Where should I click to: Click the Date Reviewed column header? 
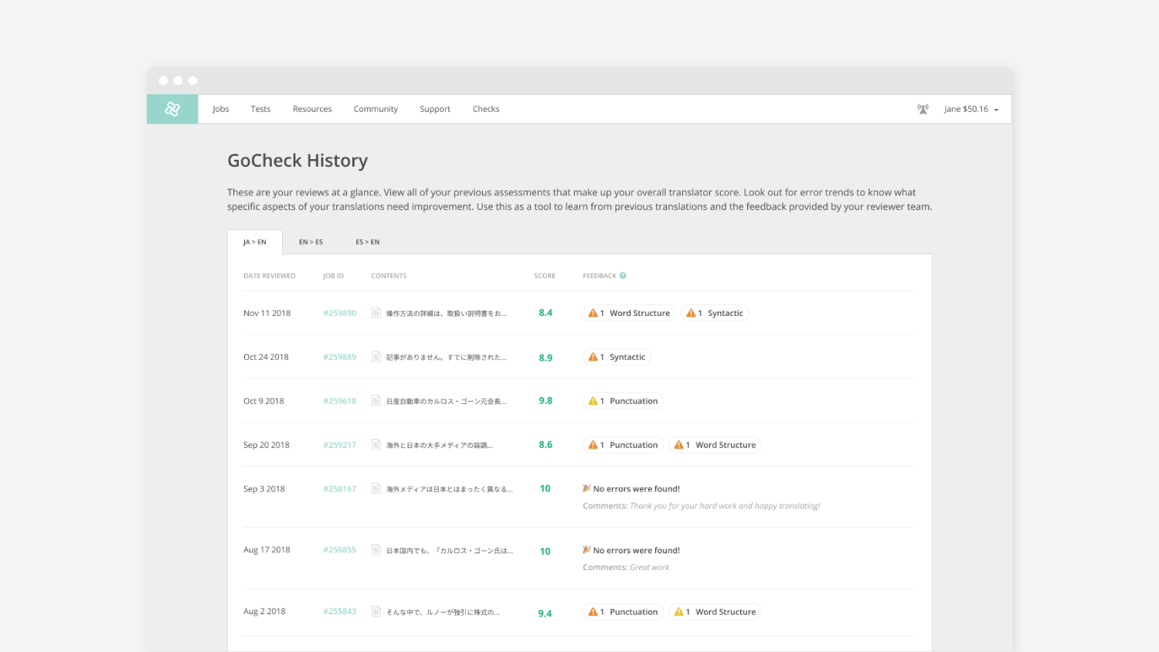tap(269, 276)
